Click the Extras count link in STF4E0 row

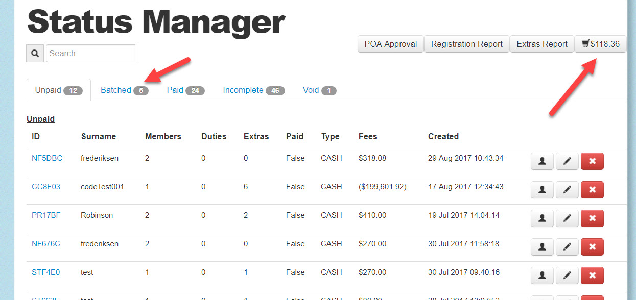pos(246,272)
